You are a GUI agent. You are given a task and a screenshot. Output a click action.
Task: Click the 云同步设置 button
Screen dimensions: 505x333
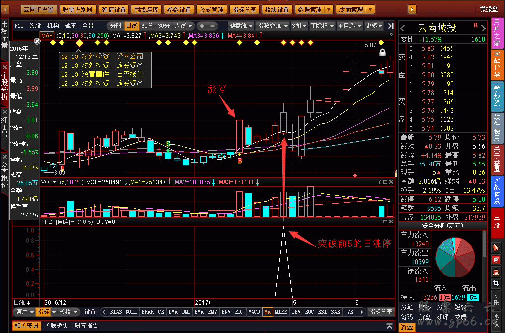click(39, 9)
